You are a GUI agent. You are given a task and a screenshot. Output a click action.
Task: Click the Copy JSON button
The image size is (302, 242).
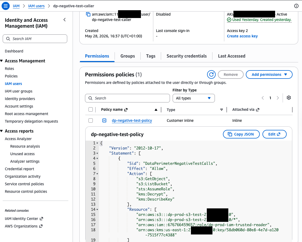[x=241, y=134]
